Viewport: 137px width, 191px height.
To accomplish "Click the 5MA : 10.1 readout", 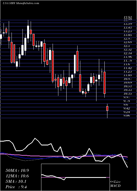I will click(16, 181).
